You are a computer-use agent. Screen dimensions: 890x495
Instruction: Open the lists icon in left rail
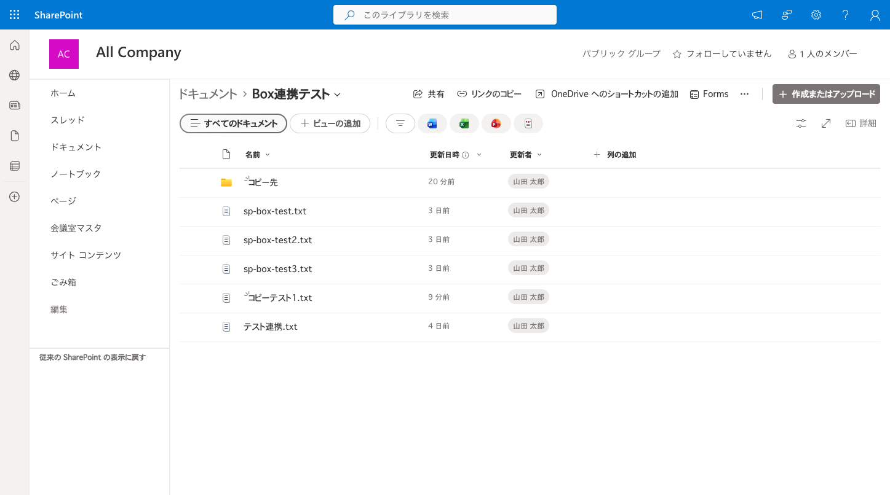pos(15,166)
